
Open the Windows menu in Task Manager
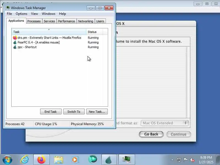pos(49,14)
